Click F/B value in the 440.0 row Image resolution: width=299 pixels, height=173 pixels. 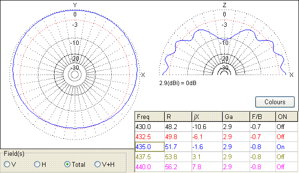click(263, 167)
